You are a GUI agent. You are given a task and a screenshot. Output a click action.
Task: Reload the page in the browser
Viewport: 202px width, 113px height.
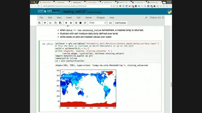coord(38,6)
